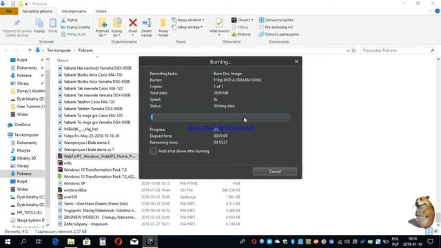This screenshot has width=441, height=248.
Task: Sort files by Nazwa column header
Action: click(63, 61)
